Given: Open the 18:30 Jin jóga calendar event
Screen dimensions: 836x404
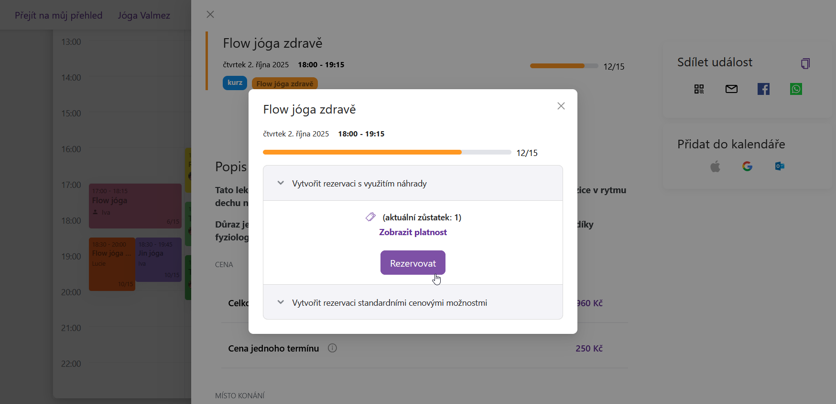Looking at the screenshot, I should [x=158, y=260].
